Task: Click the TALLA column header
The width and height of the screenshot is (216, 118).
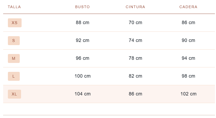Action: [14, 7]
